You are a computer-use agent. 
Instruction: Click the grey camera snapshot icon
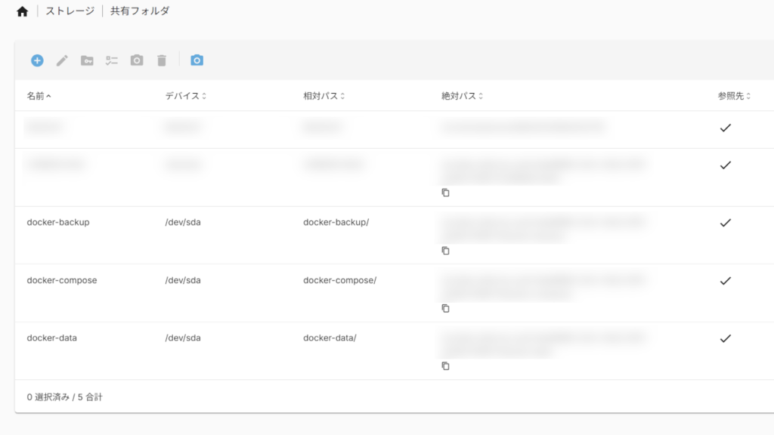pyautogui.click(x=137, y=60)
